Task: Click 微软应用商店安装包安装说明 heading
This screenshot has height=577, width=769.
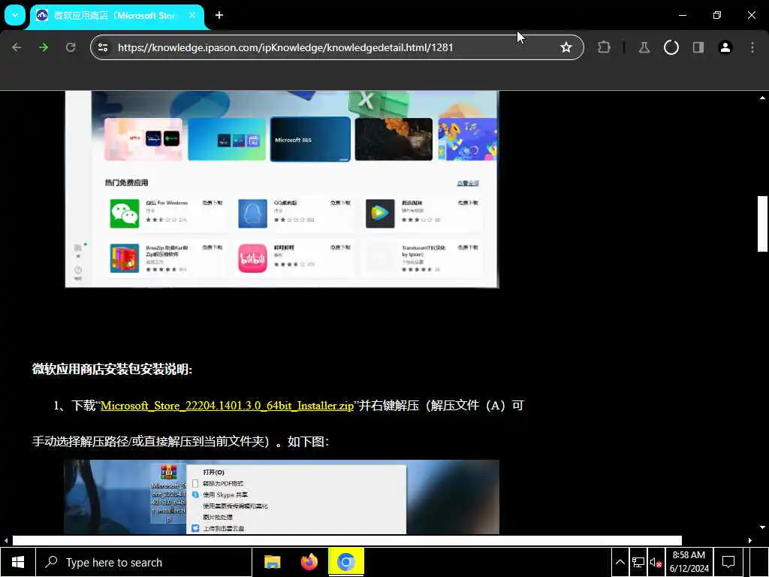Action: click(113, 370)
